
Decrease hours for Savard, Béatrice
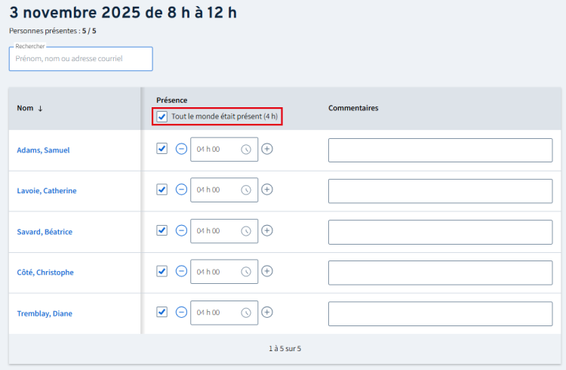181,231
